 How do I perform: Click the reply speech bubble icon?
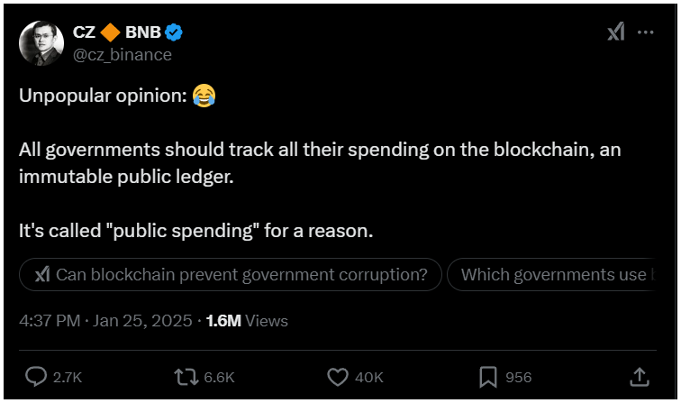(36, 376)
